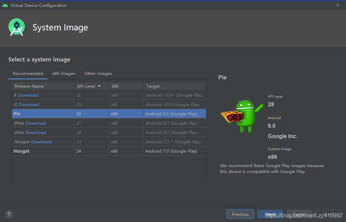Click the API level 24 cell
This screenshot has width=346, height=222.
(91, 151)
